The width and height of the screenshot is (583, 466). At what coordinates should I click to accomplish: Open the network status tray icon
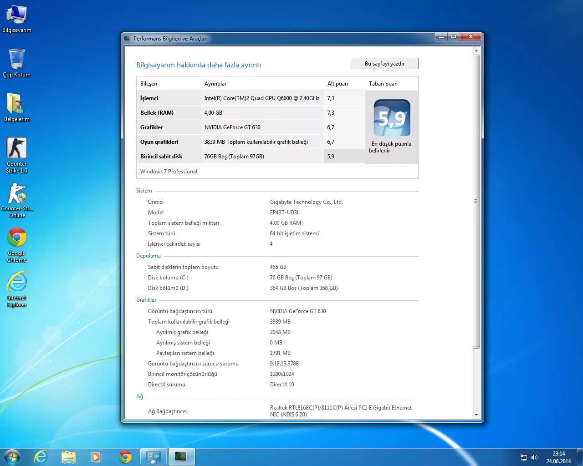pyautogui.click(x=524, y=457)
